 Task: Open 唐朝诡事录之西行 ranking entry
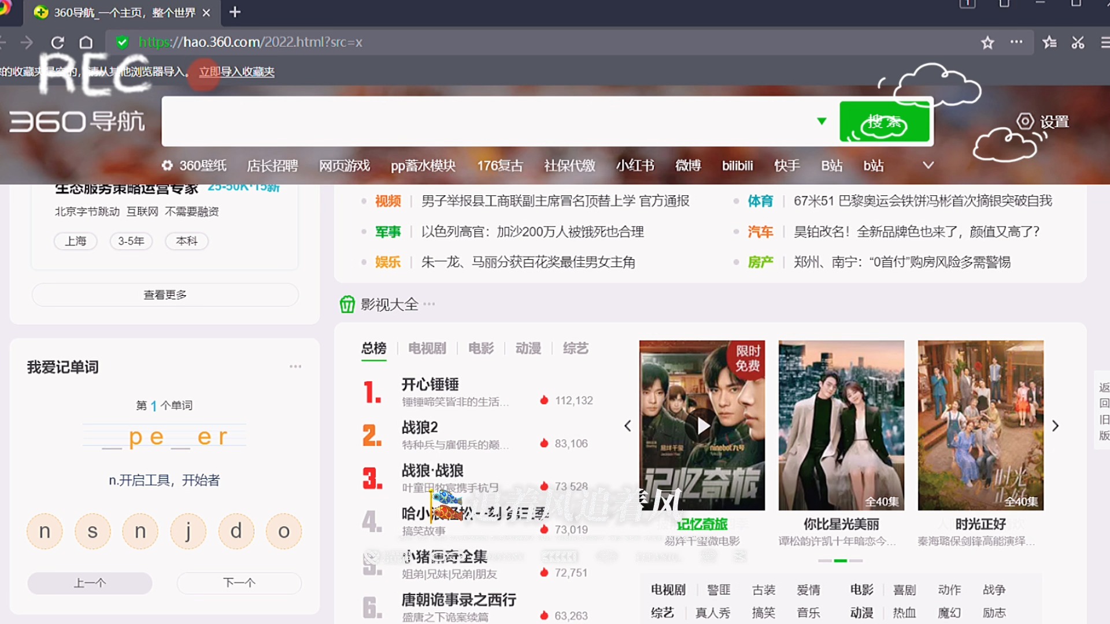click(459, 600)
